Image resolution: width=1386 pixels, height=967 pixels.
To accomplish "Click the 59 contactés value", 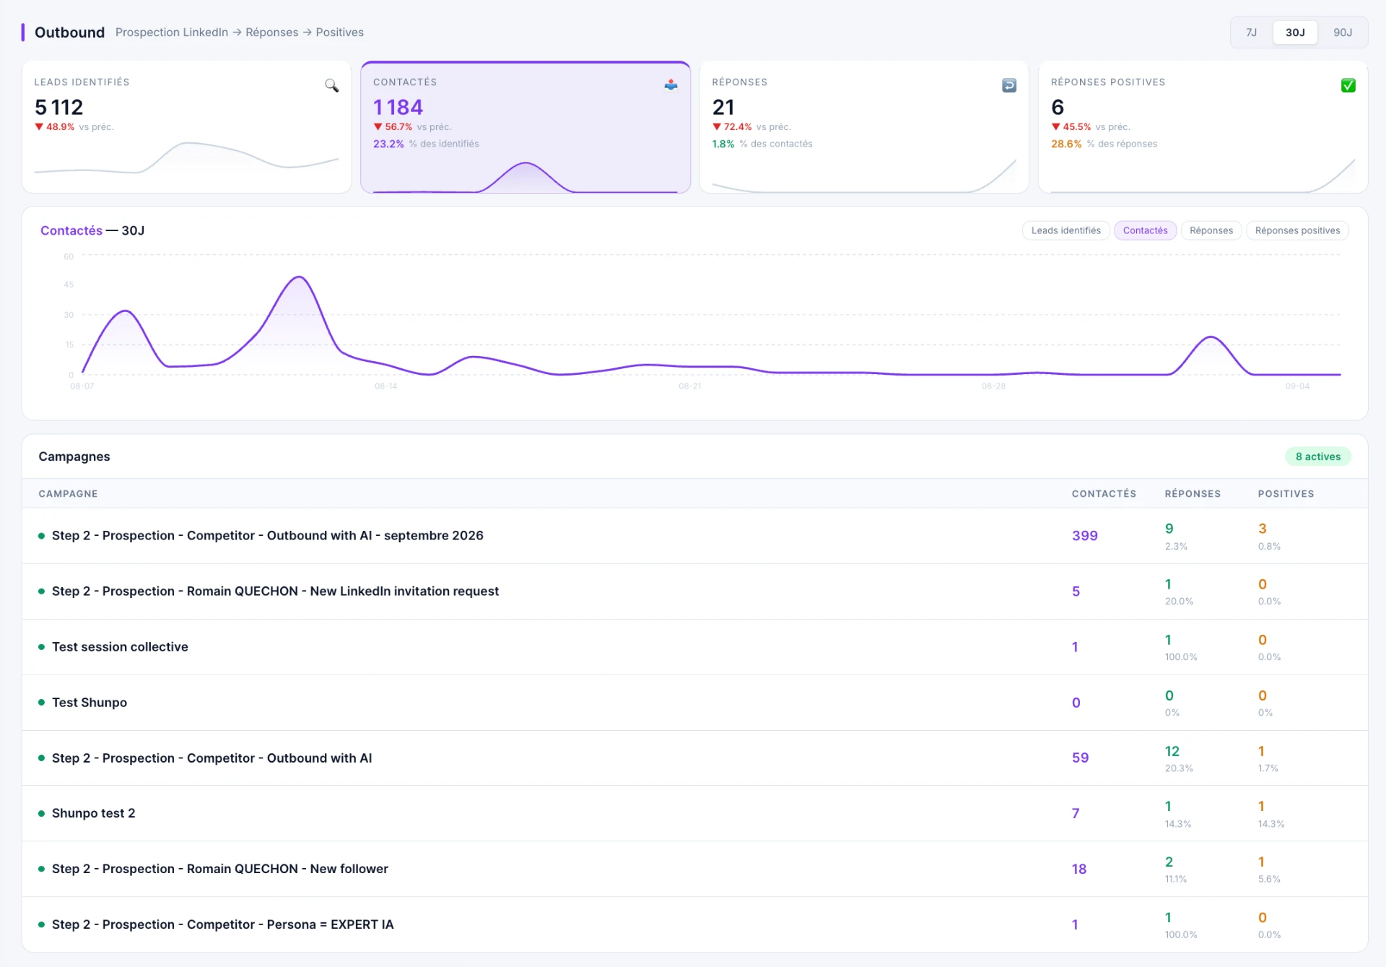I will [1080, 758].
